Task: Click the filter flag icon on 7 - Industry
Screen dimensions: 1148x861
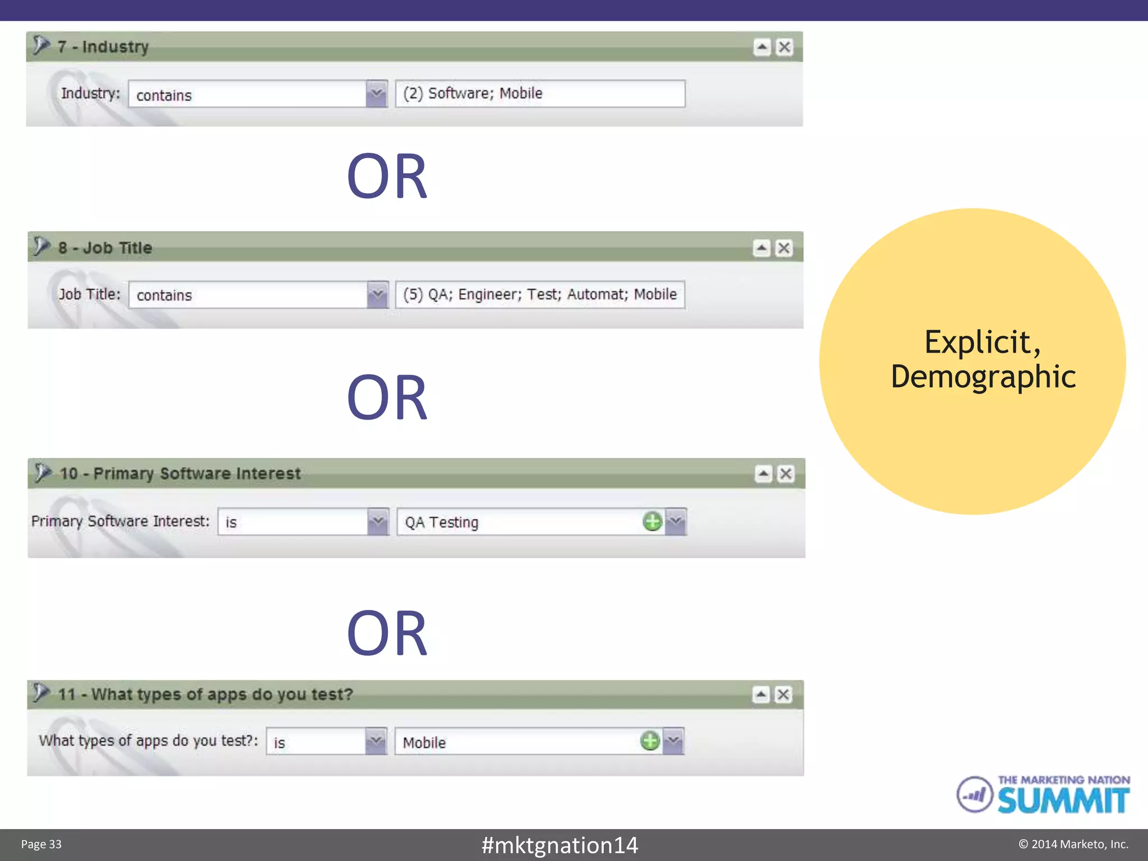Action: click(41, 45)
